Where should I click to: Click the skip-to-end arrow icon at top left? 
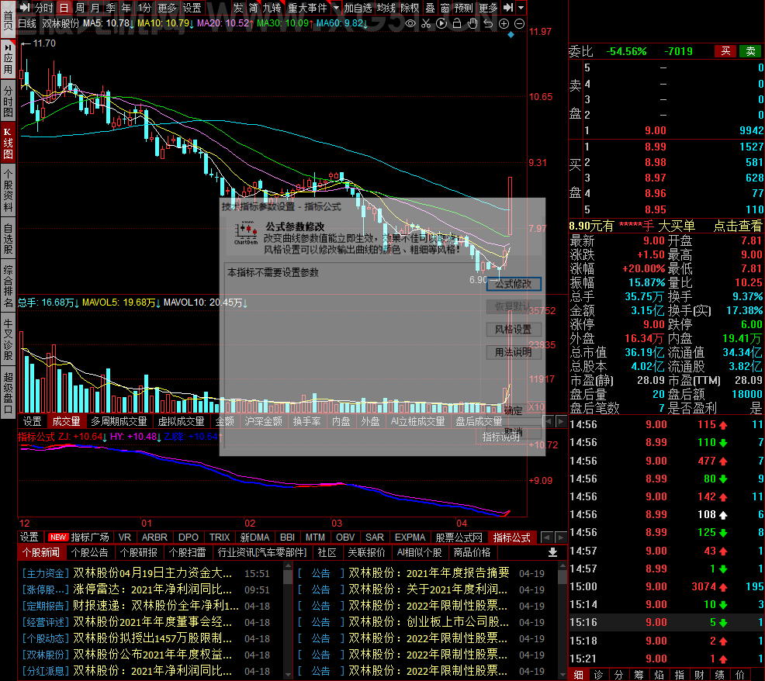(x=24, y=7)
